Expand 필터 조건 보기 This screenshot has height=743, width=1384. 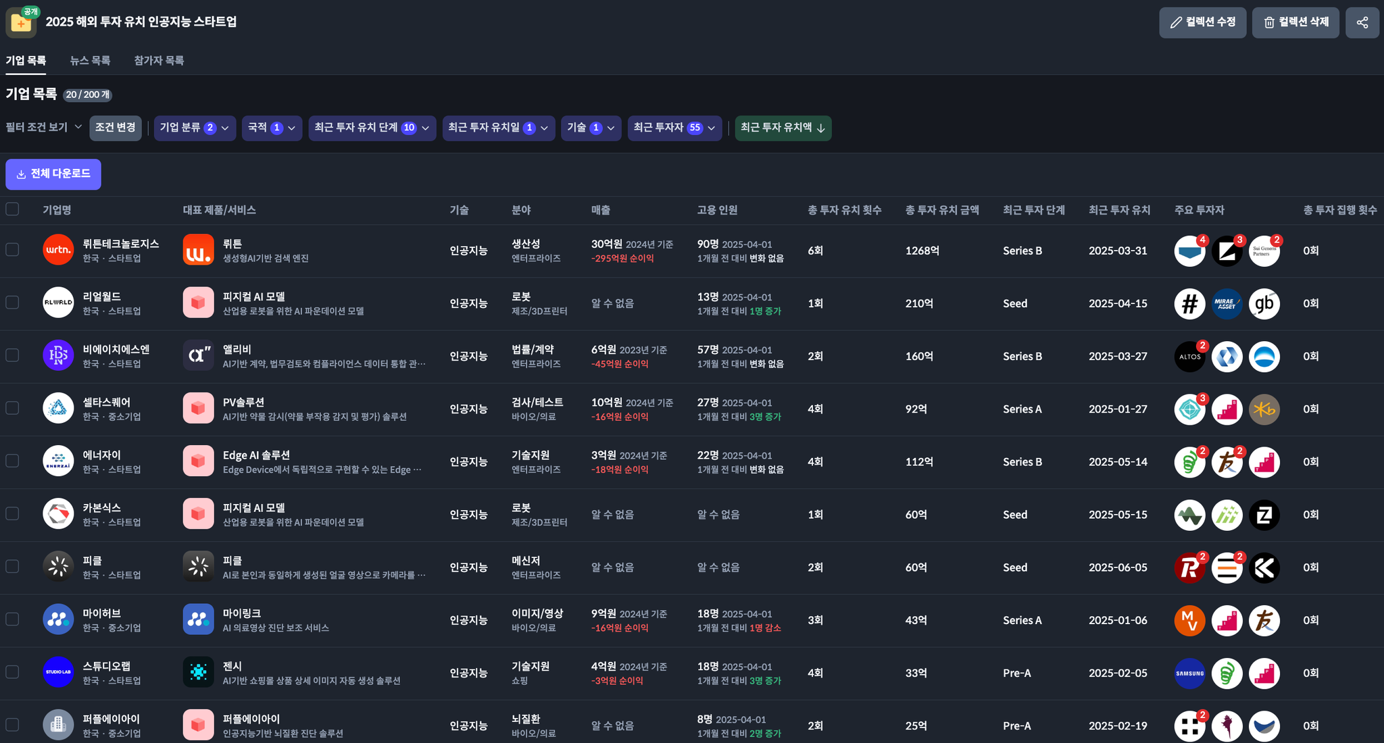coord(43,127)
